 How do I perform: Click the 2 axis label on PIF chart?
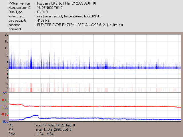(7, 83)
